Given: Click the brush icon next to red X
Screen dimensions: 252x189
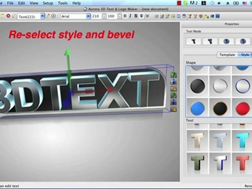Looking at the screenshot, I should pos(14,16).
